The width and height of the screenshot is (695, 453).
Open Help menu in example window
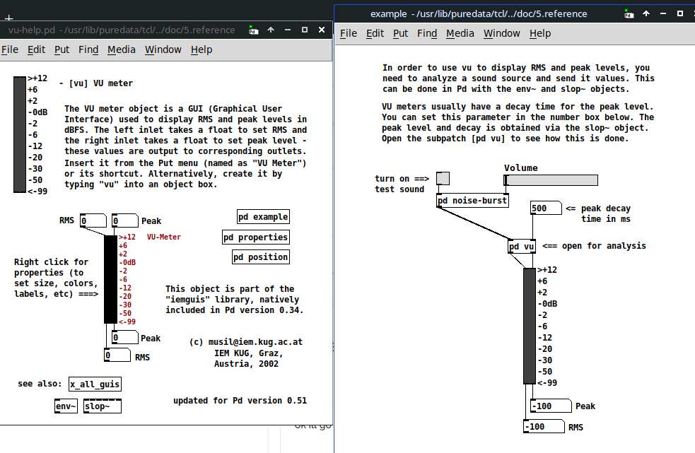540,33
